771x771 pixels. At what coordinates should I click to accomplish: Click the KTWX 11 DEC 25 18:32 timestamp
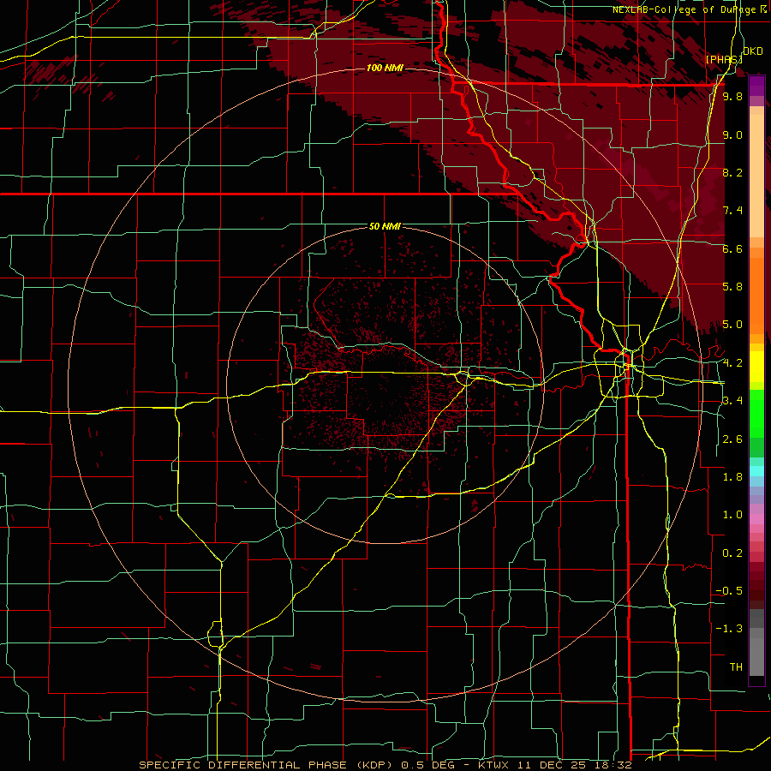click(554, 765)
